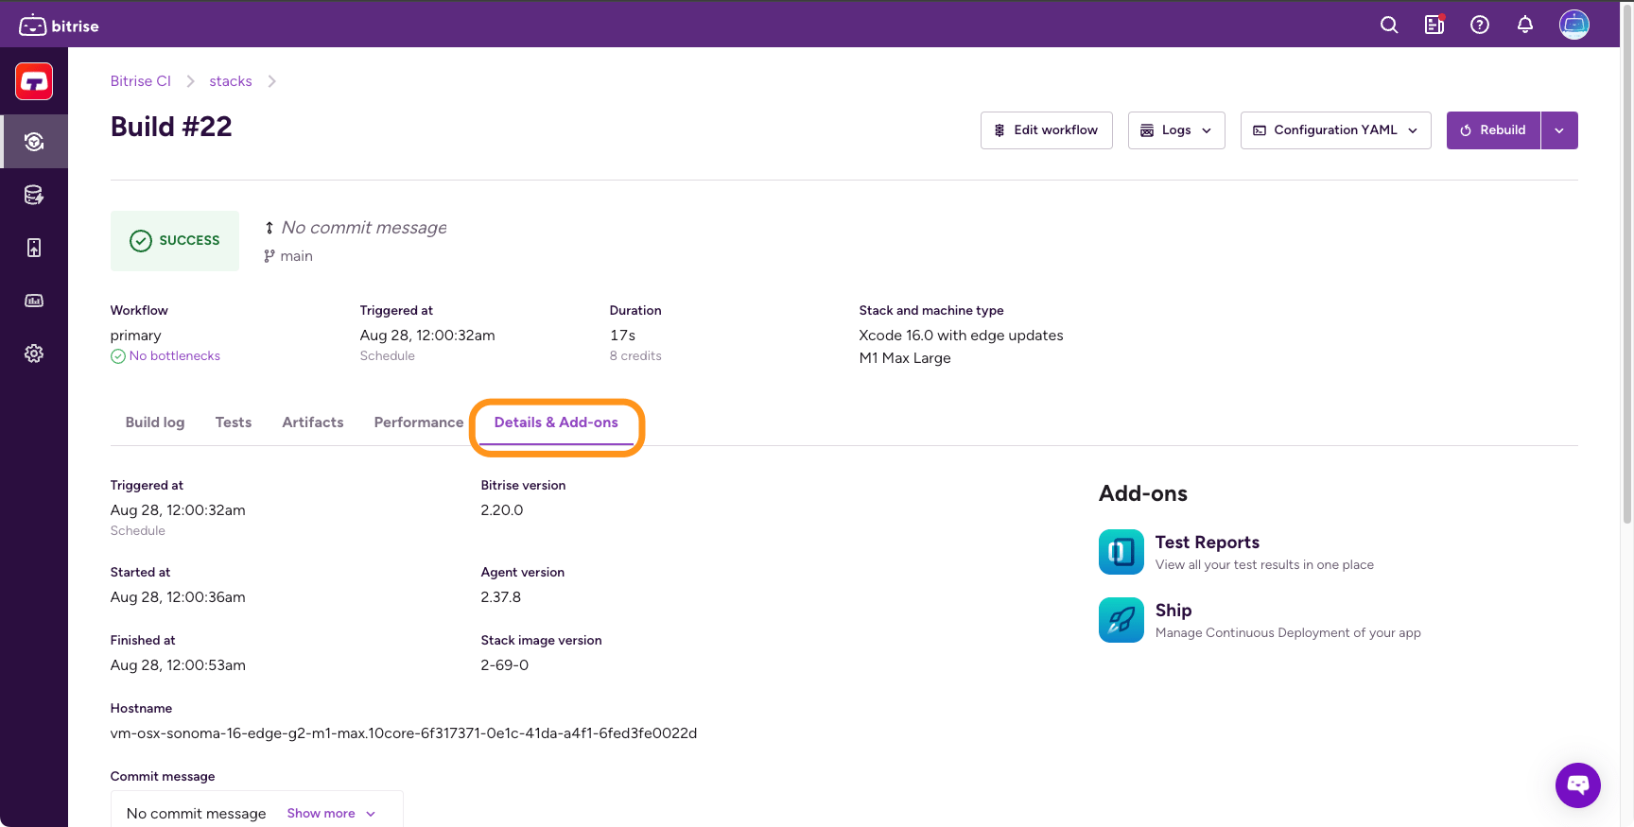Click the Edit workflow button
Viewport: 1634px width, 827px height.
pos(1046,130)
